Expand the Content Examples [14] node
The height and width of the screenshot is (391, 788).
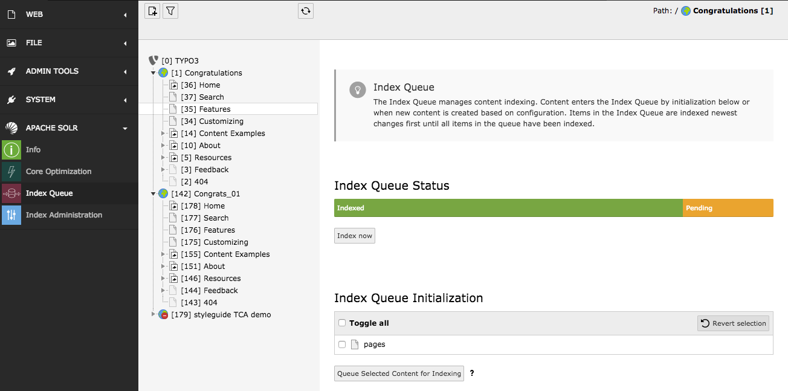[163, 134]
